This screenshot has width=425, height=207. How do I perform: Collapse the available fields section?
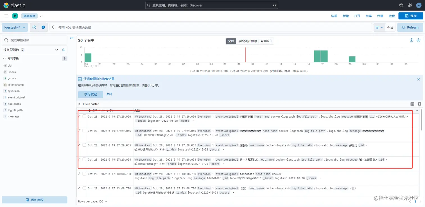tap(4, 59)
